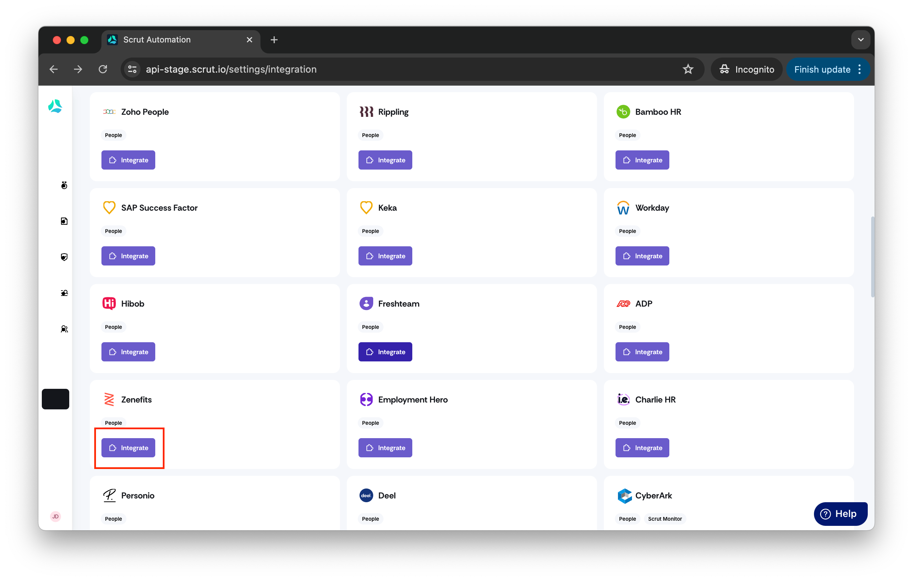Click the Bamboo HR logo icon
Screen dimensions: 913x581
(623, 112)
